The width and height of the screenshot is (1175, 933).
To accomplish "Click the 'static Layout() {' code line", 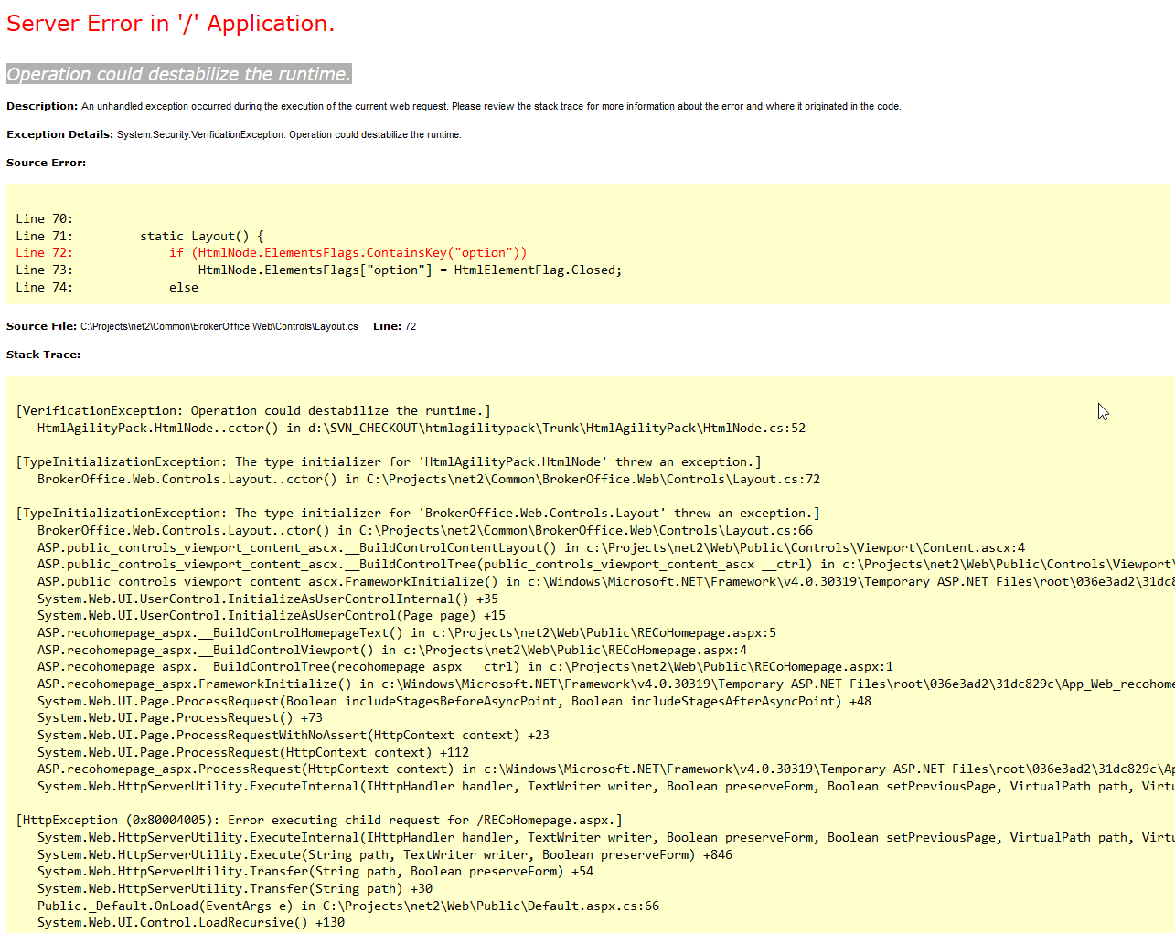I will (201, 236).
